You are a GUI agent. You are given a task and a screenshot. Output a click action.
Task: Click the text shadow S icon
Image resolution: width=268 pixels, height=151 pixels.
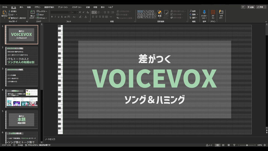[62, 17]
